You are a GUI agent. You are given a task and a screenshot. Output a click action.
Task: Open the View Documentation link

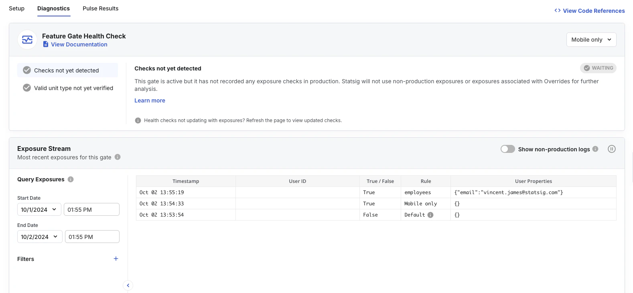(79, 44)
